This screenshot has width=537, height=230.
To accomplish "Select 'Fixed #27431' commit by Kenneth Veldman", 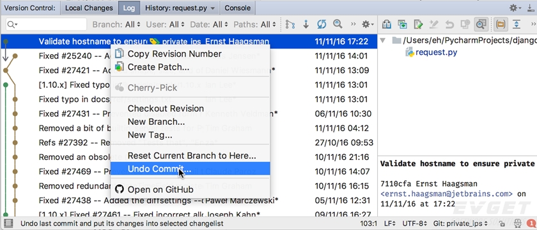I will click(189, 113).
